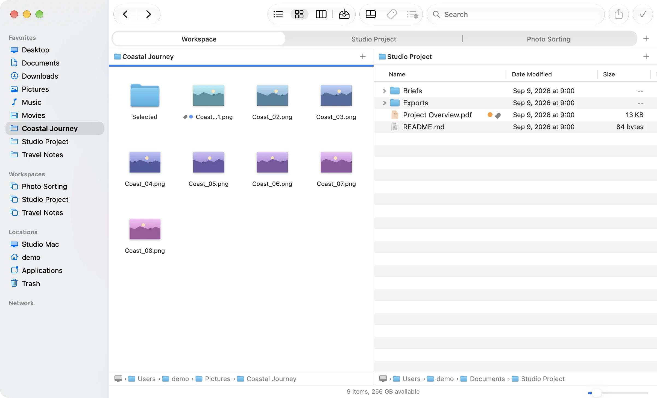Select the Coast_05.png thumbnail
The width and height of the screenshot is (657, 398).
pos(209,162)
